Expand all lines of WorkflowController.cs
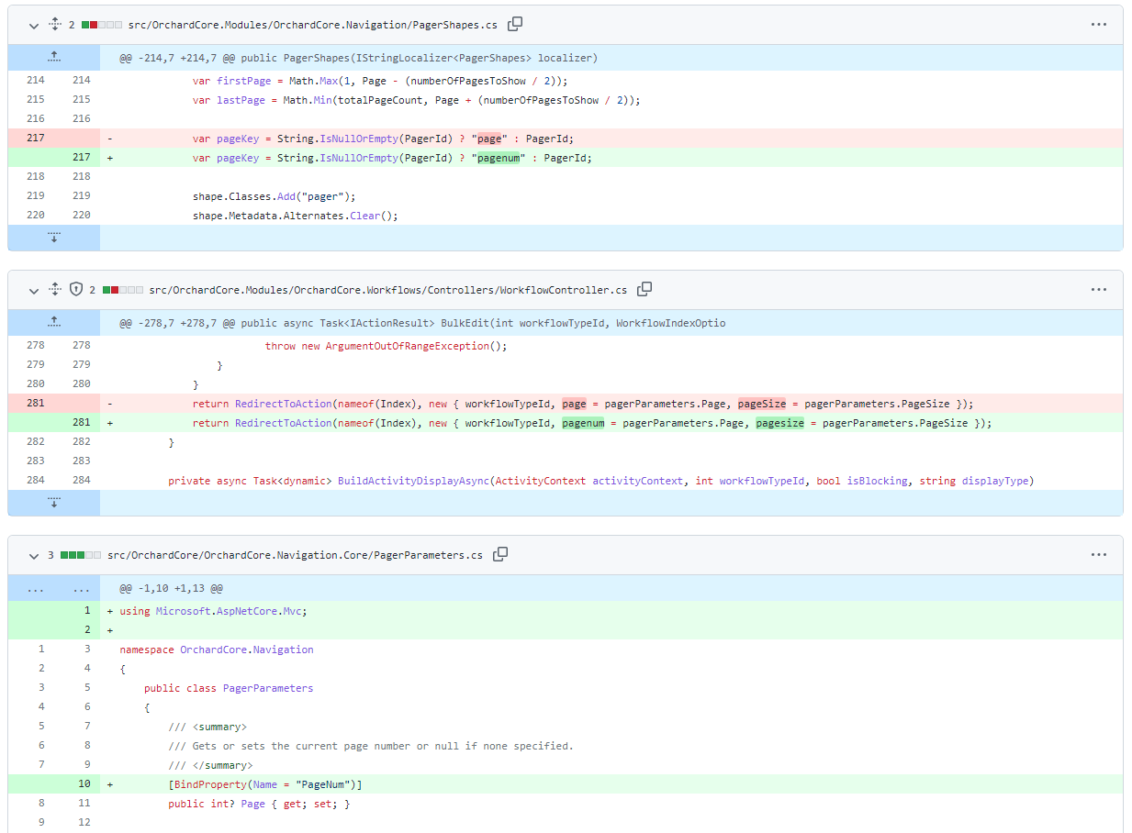 [x=54, y=290]
